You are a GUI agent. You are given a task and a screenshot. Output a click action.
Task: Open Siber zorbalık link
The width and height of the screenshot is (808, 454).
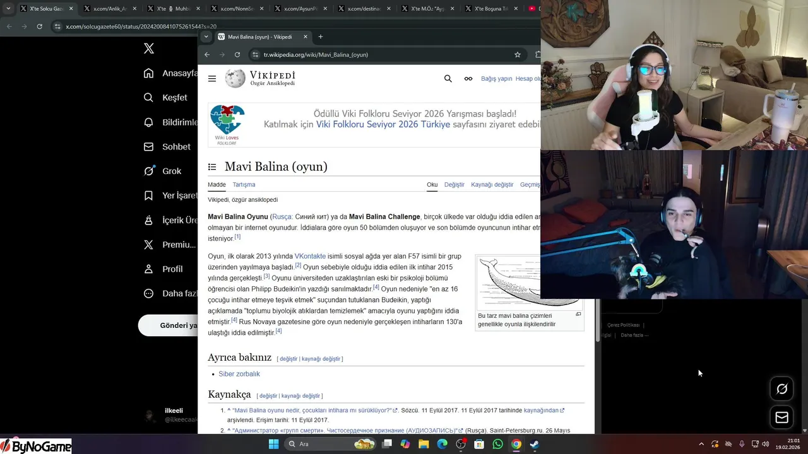point(239,374)
